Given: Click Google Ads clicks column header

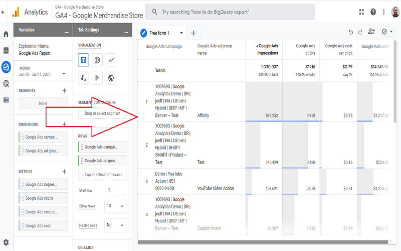Looking at the screenshot, I should [x=306, y=49].
